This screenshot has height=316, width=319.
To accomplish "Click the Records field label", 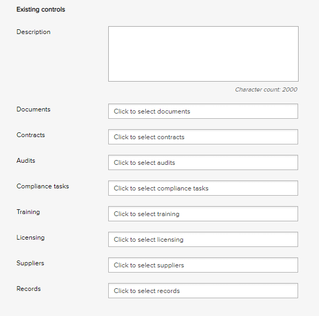I will [x=29, y=289].
